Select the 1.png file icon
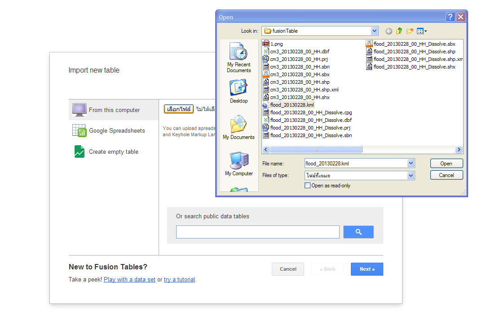487x329 pixels. pyautogui.click(x=266, y=44)
